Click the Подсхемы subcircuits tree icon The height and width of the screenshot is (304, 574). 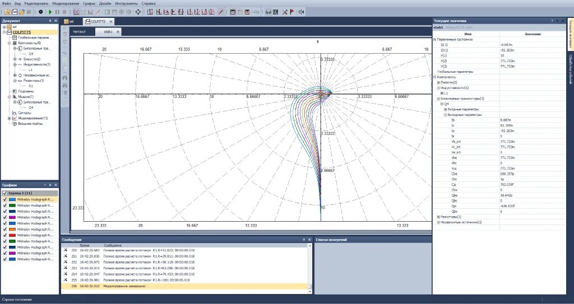[15, 91]
